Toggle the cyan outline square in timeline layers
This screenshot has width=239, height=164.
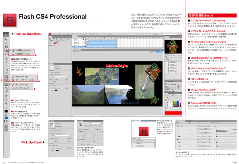point(85,45)
